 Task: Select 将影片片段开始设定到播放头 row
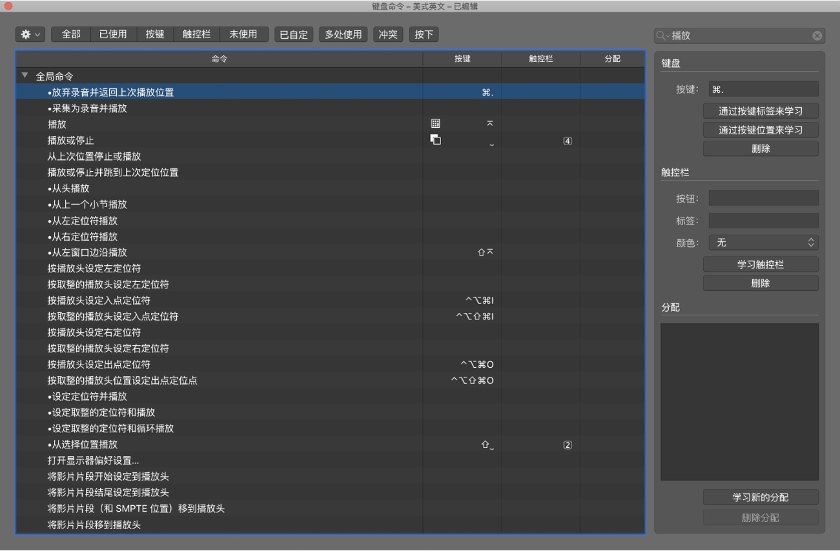(330, 477)
